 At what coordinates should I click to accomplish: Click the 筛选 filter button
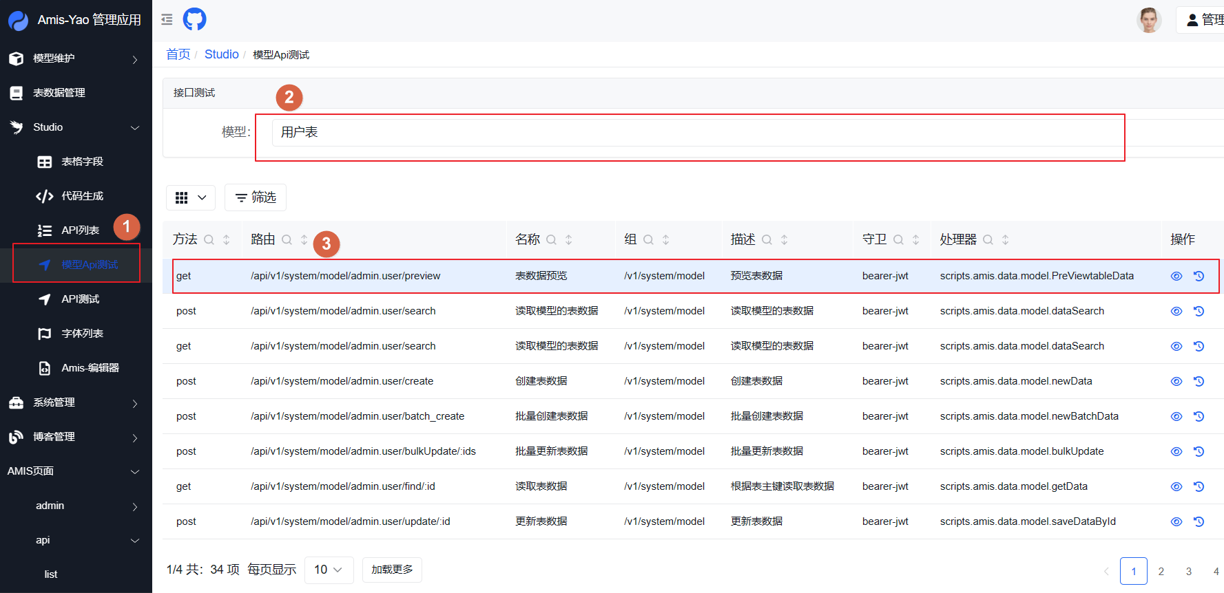256,197
